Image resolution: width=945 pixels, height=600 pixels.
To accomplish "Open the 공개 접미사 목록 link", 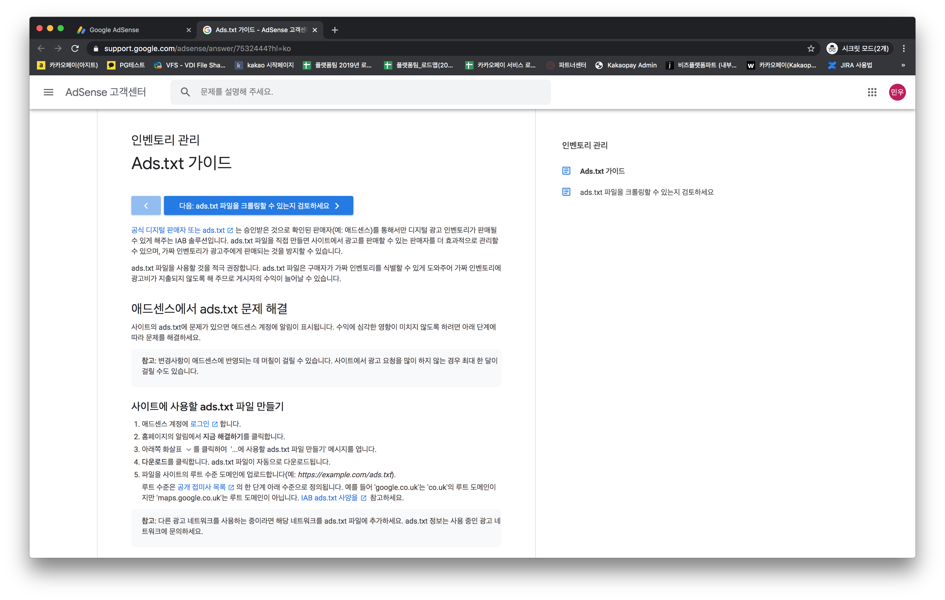I will [x=201, y=487].
